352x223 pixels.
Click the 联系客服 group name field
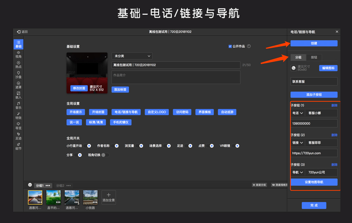[x=314, y=82]
